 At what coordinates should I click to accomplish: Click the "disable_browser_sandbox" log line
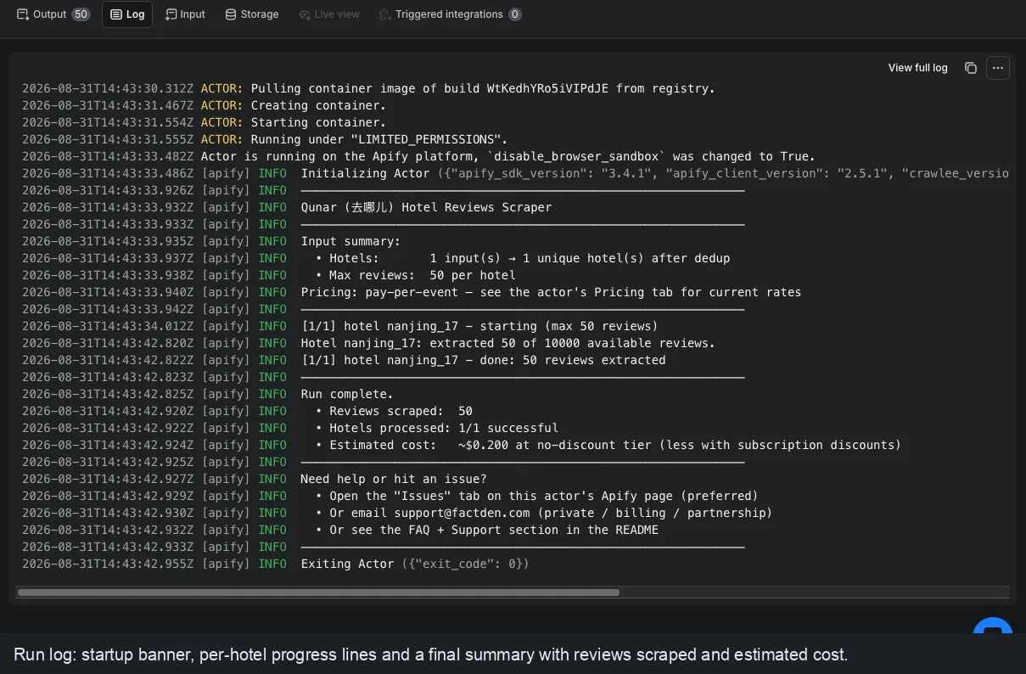(x=418, y=156)
